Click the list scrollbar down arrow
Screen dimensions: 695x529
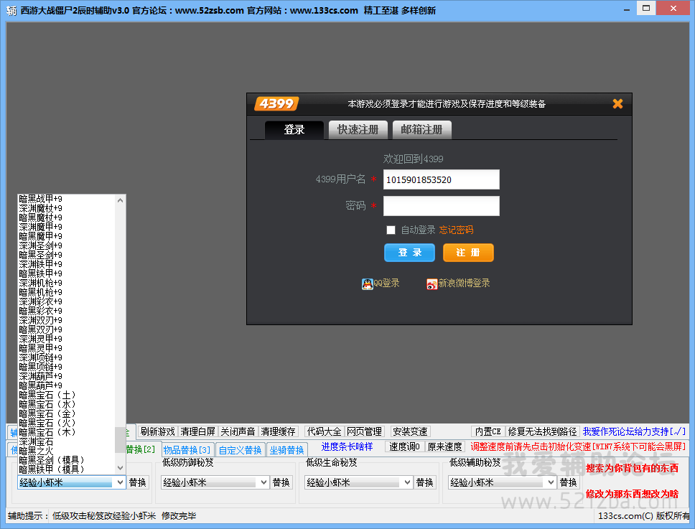coord(120,468)
